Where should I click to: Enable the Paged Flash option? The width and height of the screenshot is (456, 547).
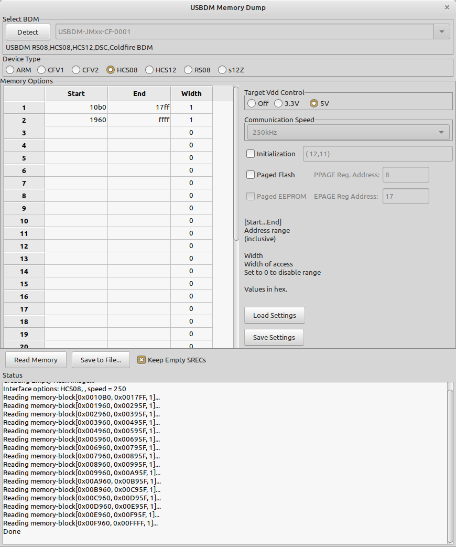[x=250, y=175]
